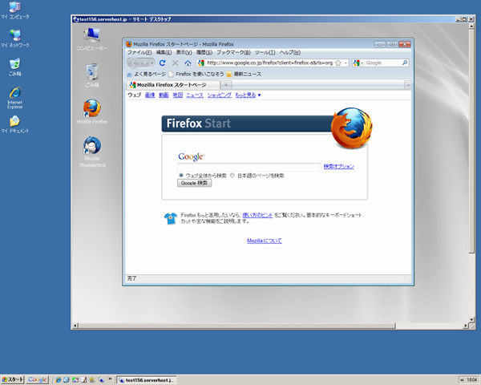Select Mozilla Firefox スタートページ tab
481x385 pixels.
[x=173, y=85]
